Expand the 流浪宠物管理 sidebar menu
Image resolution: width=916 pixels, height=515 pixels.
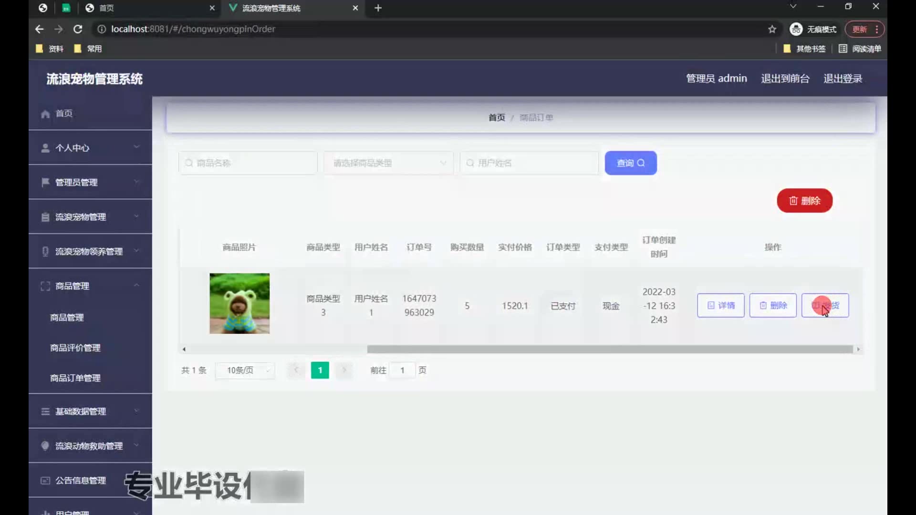pyautogui.click(x=90, y=217)
